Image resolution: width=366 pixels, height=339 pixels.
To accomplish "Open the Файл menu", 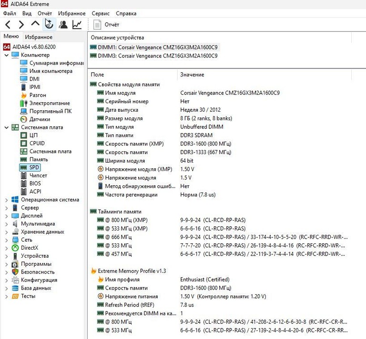I will [10, 13].
